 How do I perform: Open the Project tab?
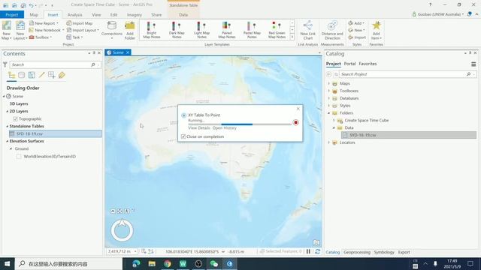pos(12,15)
